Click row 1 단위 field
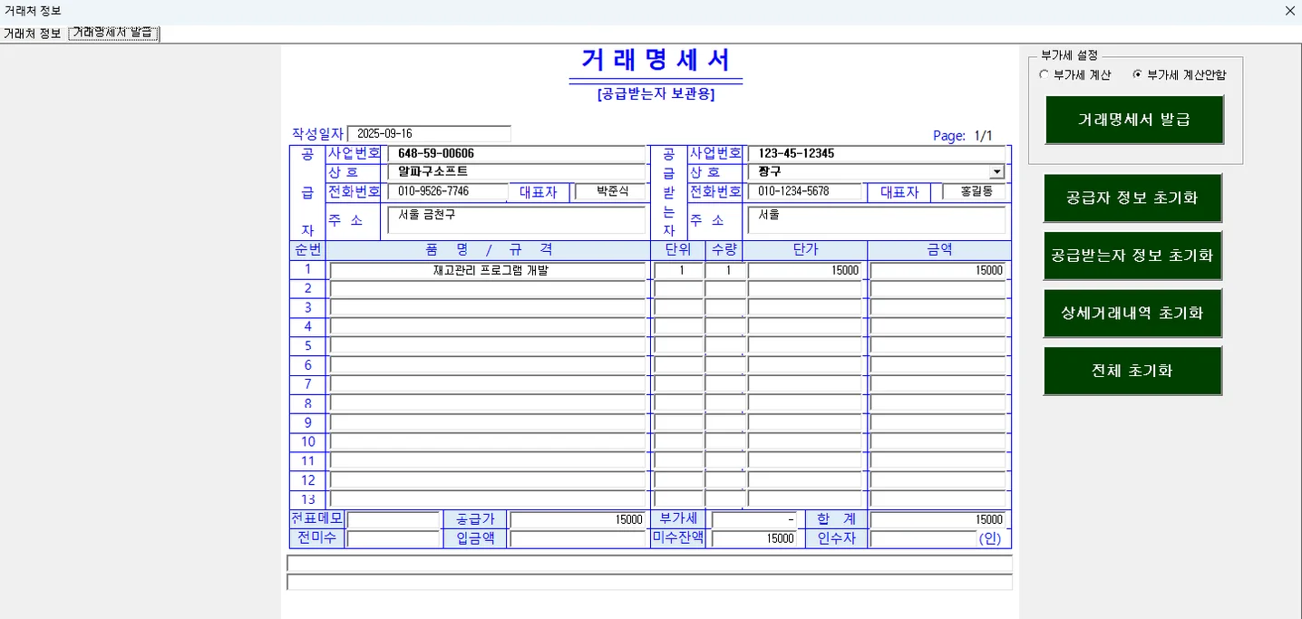 point(678,270)
